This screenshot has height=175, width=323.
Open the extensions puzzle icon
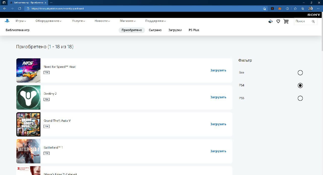[x=287, y=8]
